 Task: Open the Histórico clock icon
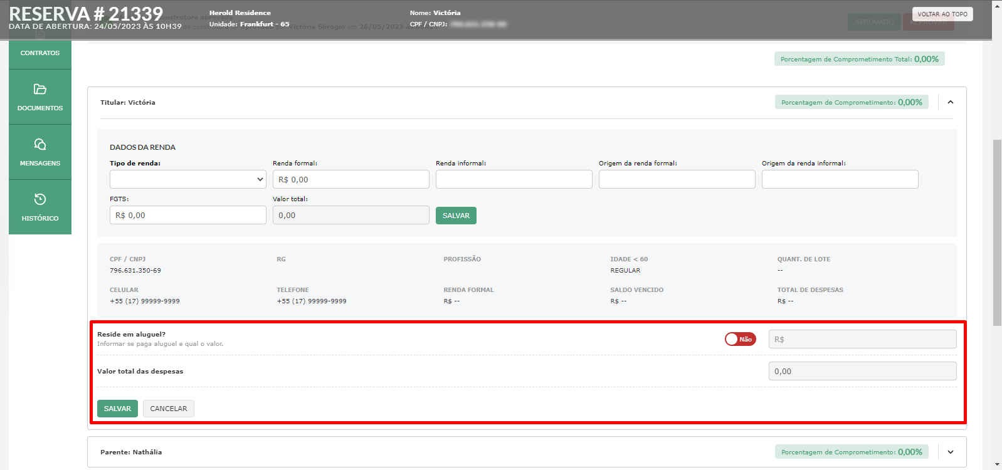pyautogui.click(x=40, y=199)
